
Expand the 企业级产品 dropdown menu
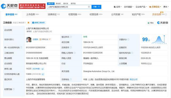coord(141,7)
